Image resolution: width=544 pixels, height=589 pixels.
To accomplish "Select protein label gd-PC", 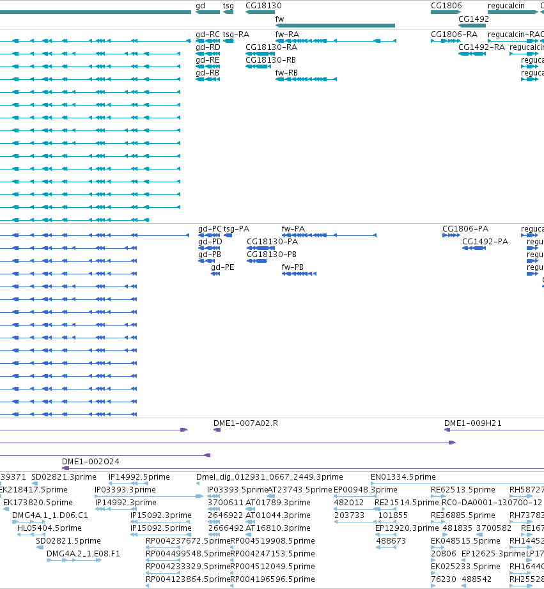I will click(210, 229).
